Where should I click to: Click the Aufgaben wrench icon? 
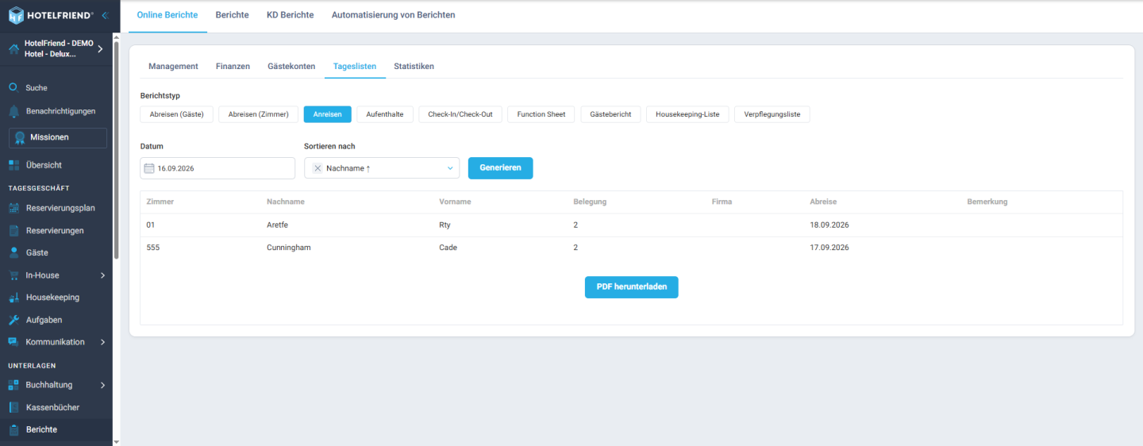13,320
